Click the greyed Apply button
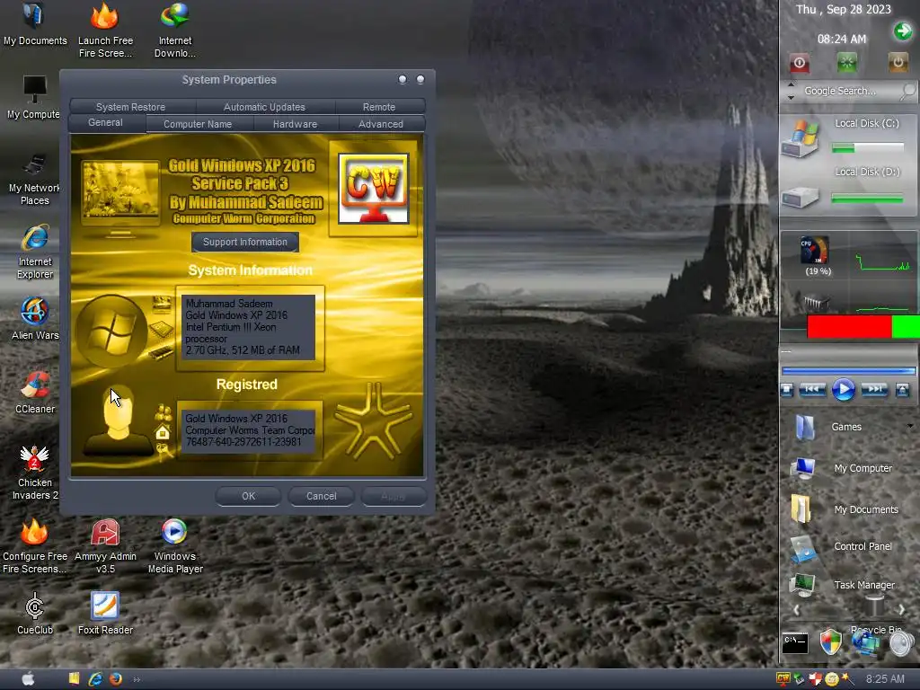 (394, 496)
